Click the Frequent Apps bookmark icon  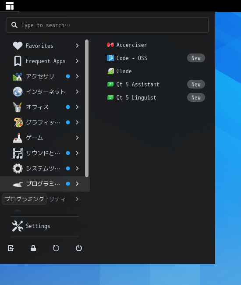[x=18, y=61]
